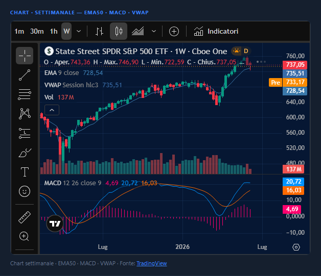Click the 735,51 VWAP price label
Viewport: 321px width, 276px height.
295,73
